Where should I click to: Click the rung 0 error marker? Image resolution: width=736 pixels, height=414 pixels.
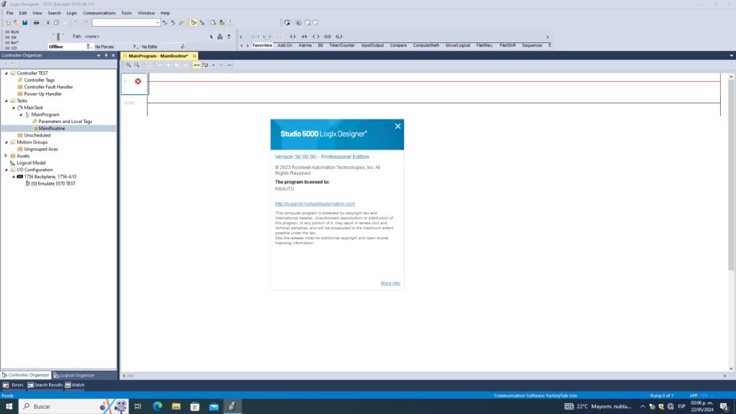coord(138,81)
